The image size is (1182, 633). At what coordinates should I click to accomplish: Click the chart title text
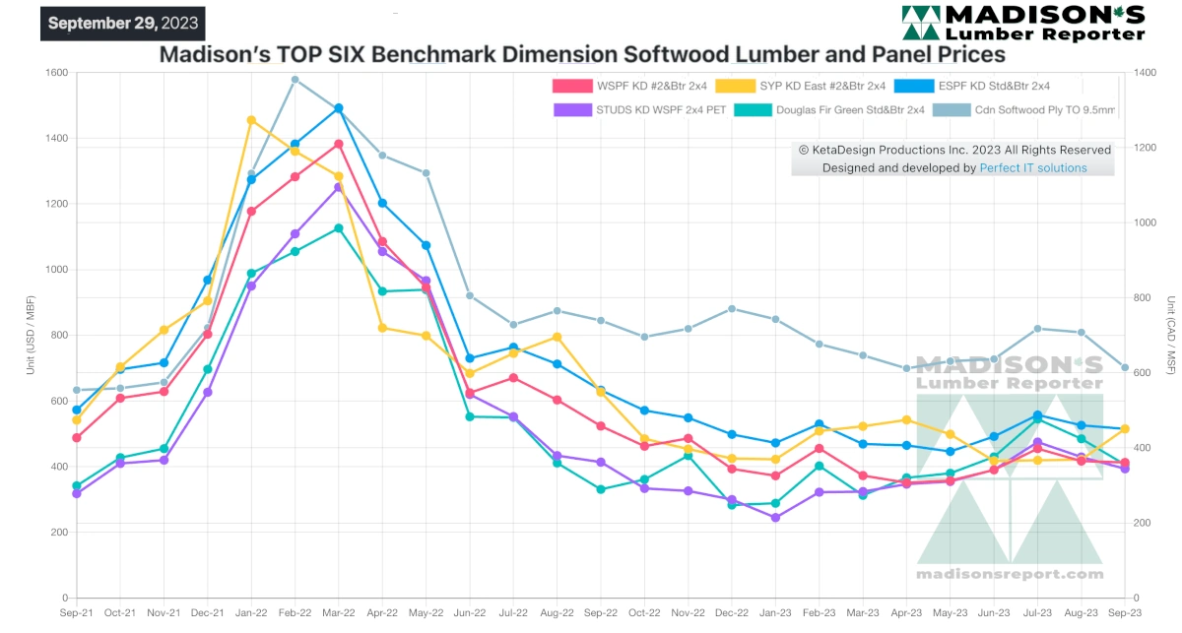[x=582, y=54]
